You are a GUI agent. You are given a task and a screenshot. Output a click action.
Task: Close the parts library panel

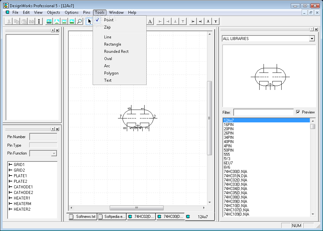coord(316,30)
